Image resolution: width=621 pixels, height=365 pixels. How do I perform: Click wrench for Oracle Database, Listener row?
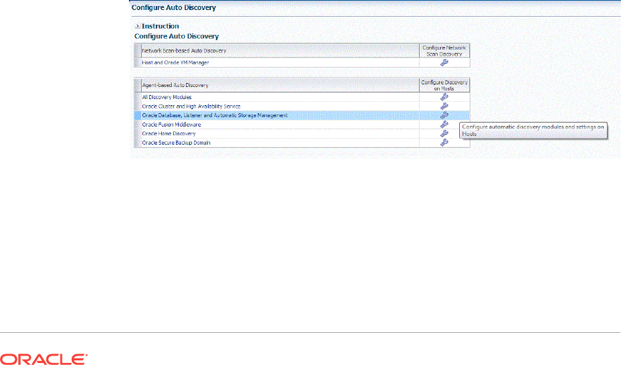[444, 115]
